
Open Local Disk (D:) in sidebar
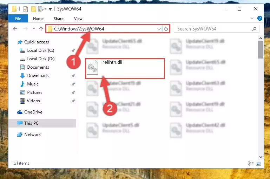point(41,59)
